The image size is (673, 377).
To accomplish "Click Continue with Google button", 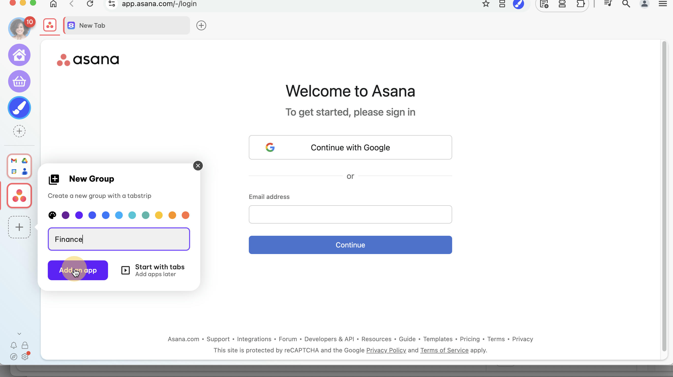I will pyautogui.click(x=350, y=147).
